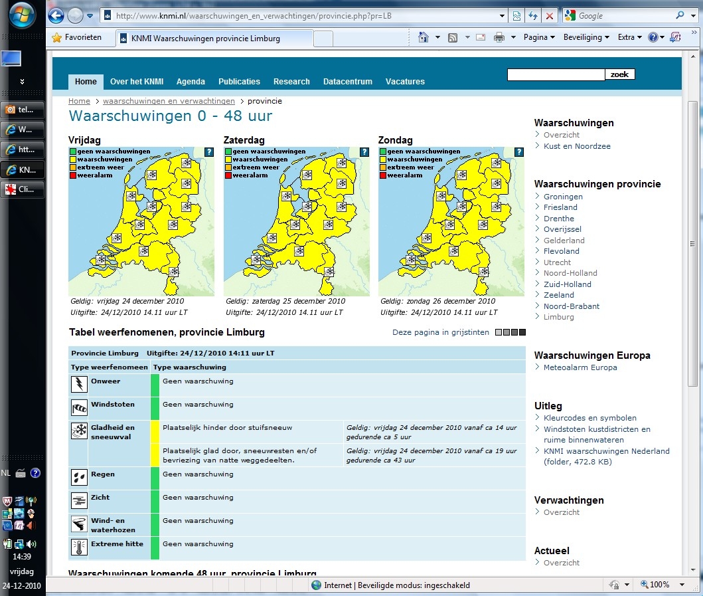Click the Vrijdag warnings map thumbnail
Image resolution: width=703 pixels, height=596 pixels.
click(141, 221)
